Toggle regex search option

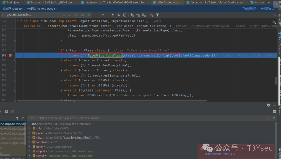coord(88,15)
